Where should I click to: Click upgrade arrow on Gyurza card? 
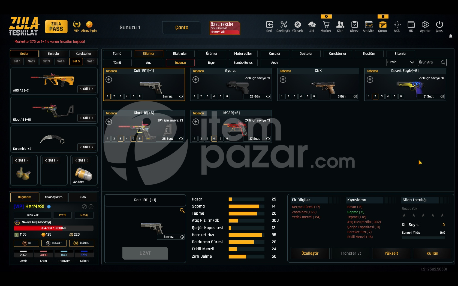(x=196, y=80)
